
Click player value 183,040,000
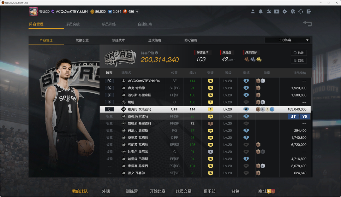[297, 109]
